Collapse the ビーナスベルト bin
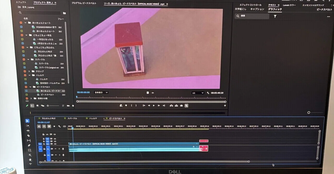Screen dimensions: 334x174 pos(31,87)
